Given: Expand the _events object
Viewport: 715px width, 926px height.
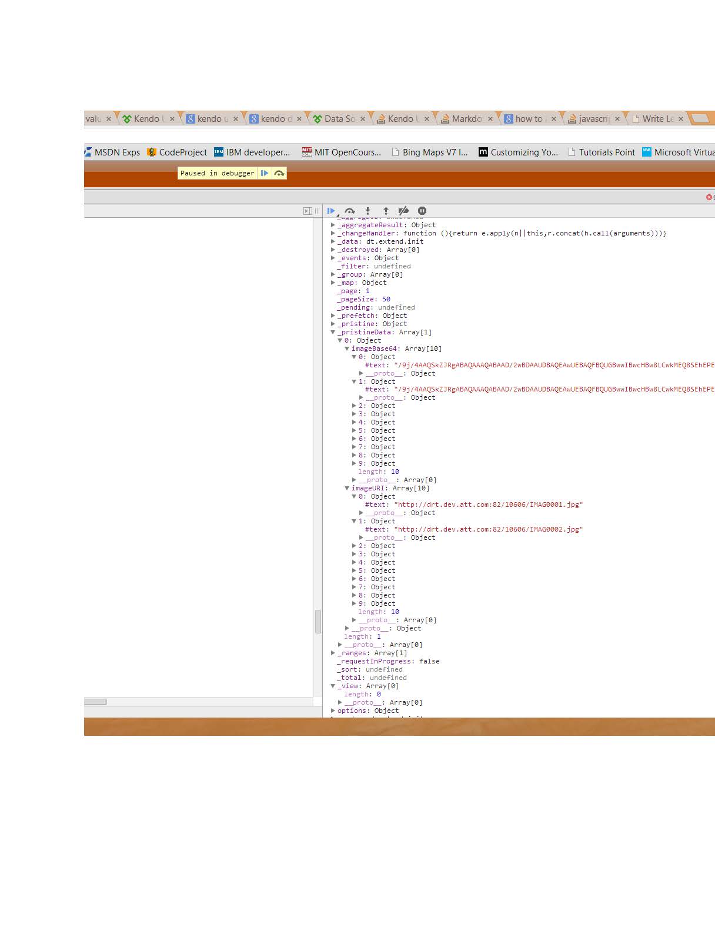Looking at the screenshot, I should pos(333,258).
